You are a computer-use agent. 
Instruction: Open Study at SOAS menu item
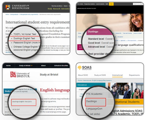pos(100,75)
